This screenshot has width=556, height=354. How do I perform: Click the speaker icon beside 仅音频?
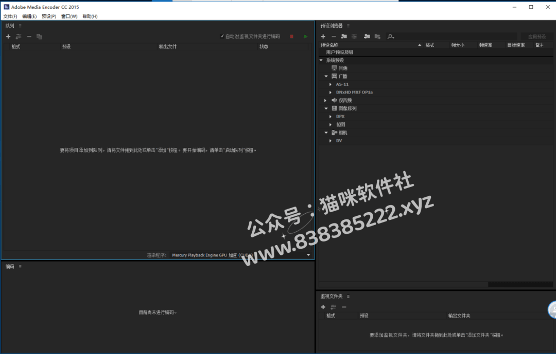334,100
